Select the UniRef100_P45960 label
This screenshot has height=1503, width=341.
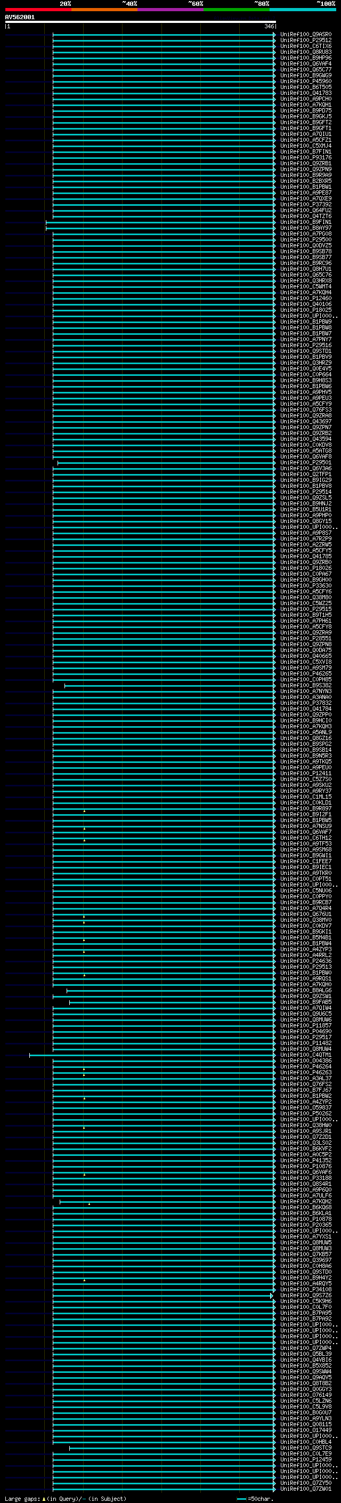[x=305, y=81]
